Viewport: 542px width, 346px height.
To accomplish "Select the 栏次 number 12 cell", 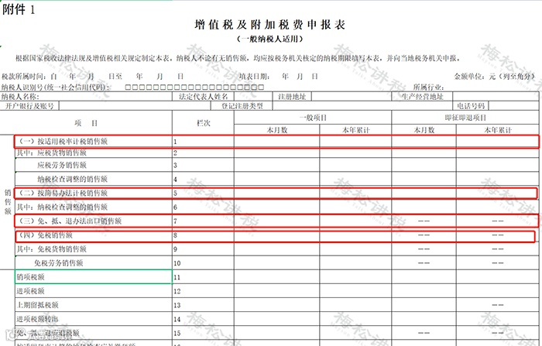I will [x=203, y=291].
